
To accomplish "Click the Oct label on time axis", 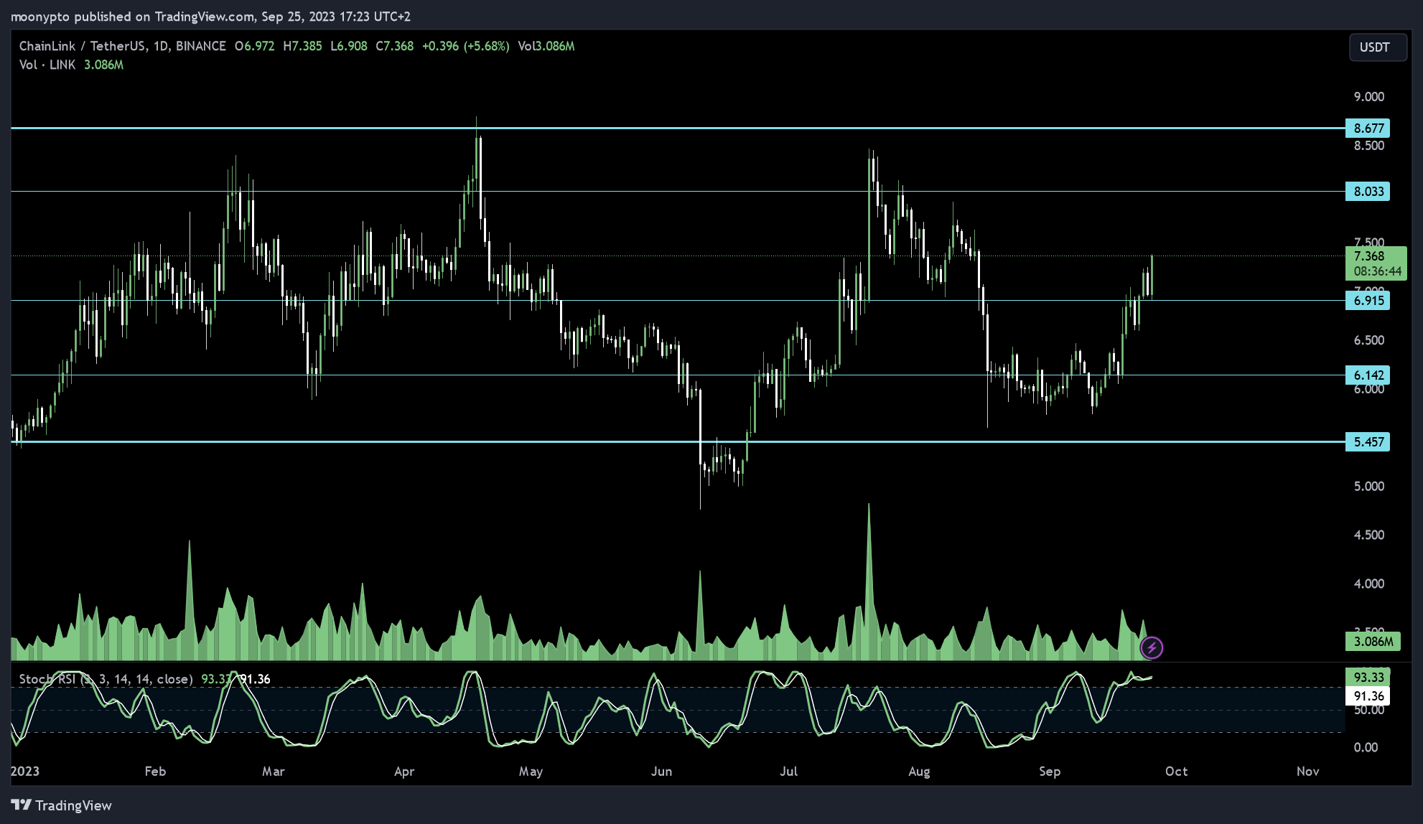I will (x=1176, y=772).
